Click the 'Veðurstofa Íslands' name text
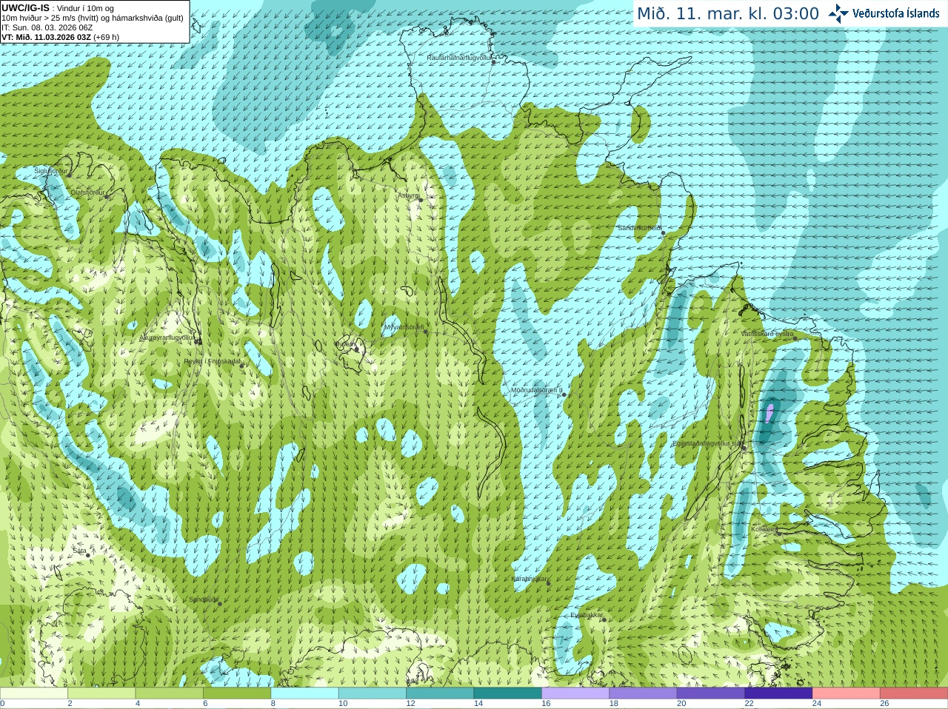The height and width of the screenshot is (709, 948). [895, 13]
